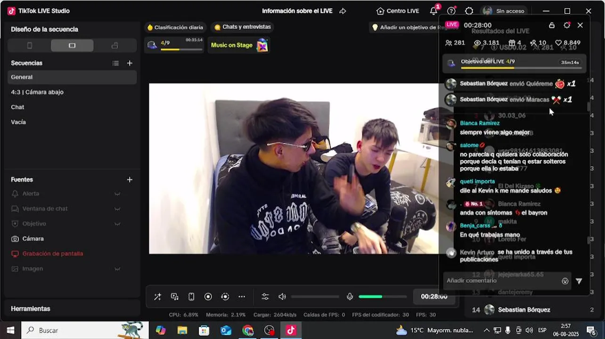This screenshot has height=339, width=605.
Task: Adjust the speaker volume slider
Action: coord(315,297)
